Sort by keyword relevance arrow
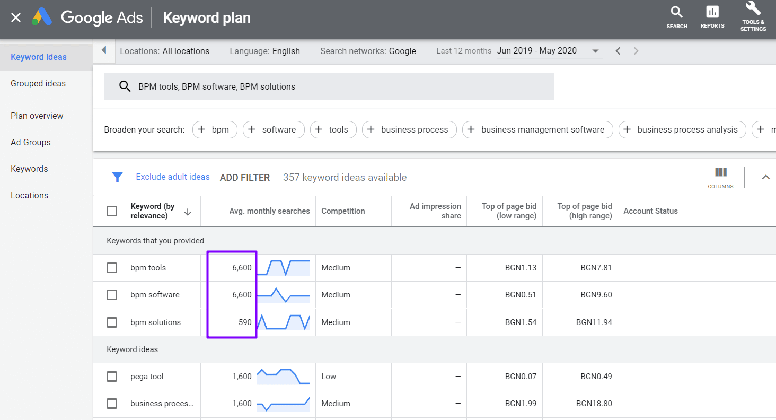 click(188, 212)
